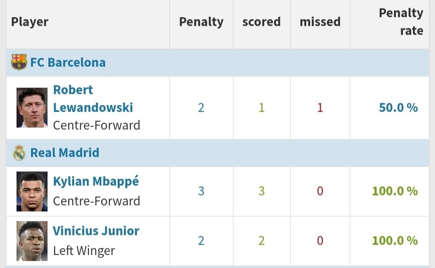Image resolution: width=435 pixels, height=268 pixels.
Task: Click Mbappé's 3 scored penalties
Action: point(262,191)
